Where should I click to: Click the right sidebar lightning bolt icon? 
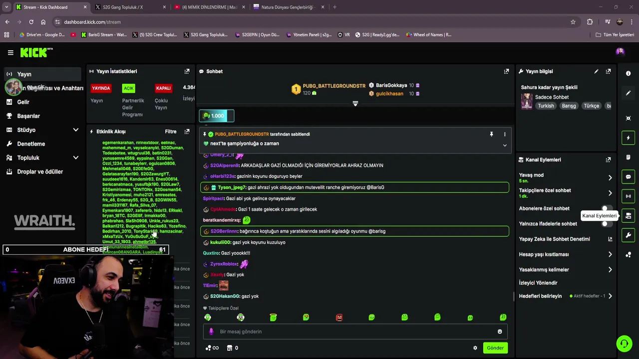point(629,138)
